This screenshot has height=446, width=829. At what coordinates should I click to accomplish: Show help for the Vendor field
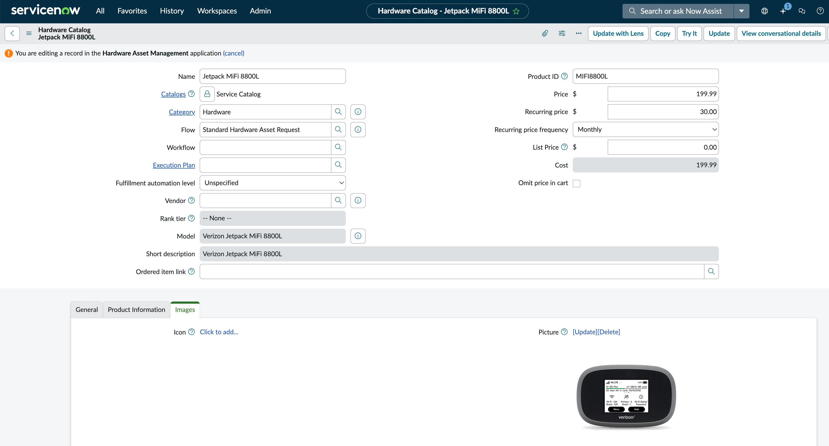[191, 200]
